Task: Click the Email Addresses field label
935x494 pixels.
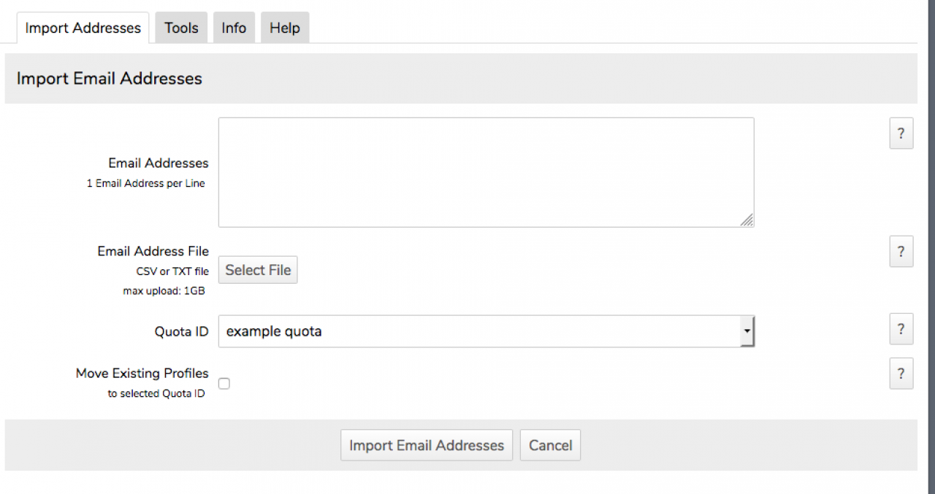Action: coord(158,163)
